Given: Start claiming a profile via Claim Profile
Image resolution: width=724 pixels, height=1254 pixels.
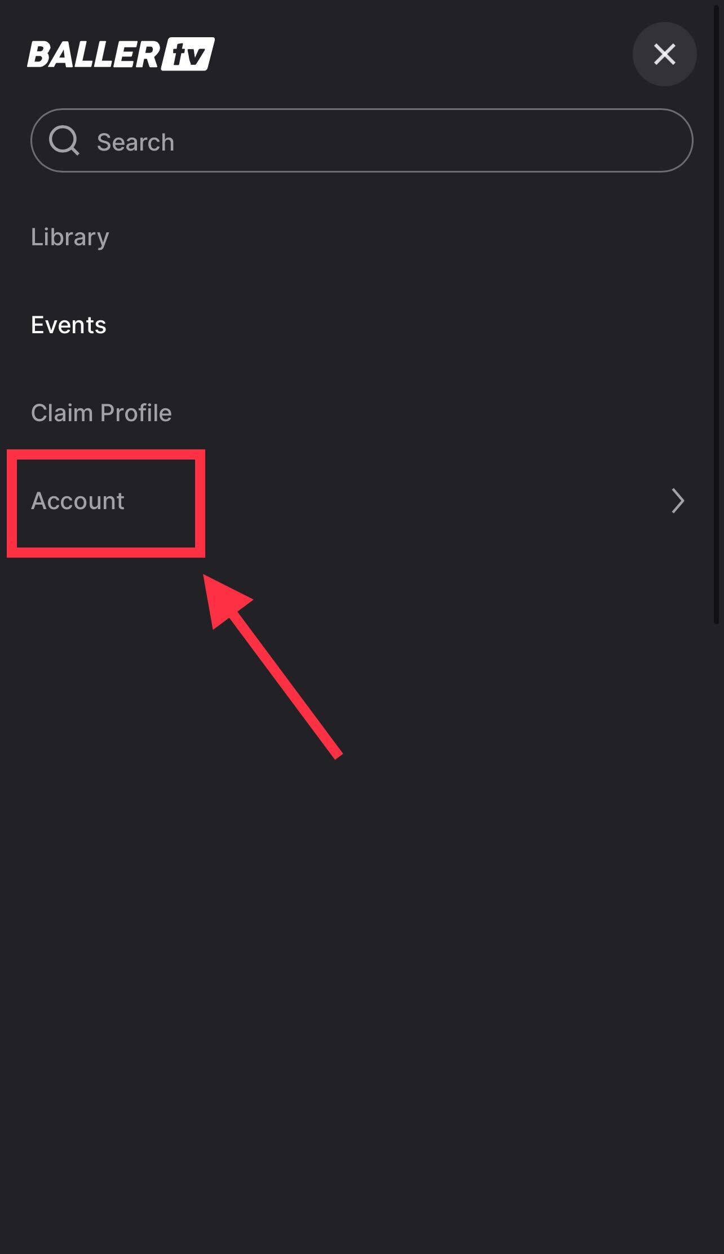Looking at the screenshot, I should click(x=101, y=413).
